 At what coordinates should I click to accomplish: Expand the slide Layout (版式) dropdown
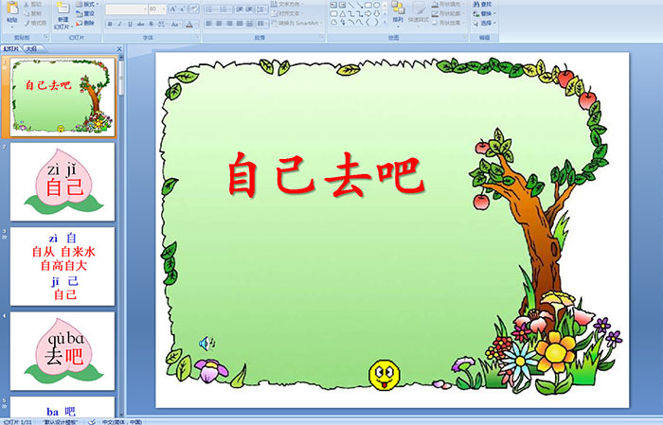(x=88, y=4)
